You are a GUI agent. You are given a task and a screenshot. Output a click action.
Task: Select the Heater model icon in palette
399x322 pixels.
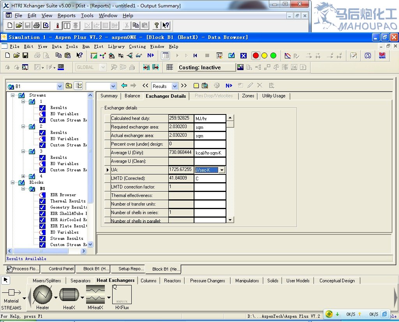tap(42, 294)
